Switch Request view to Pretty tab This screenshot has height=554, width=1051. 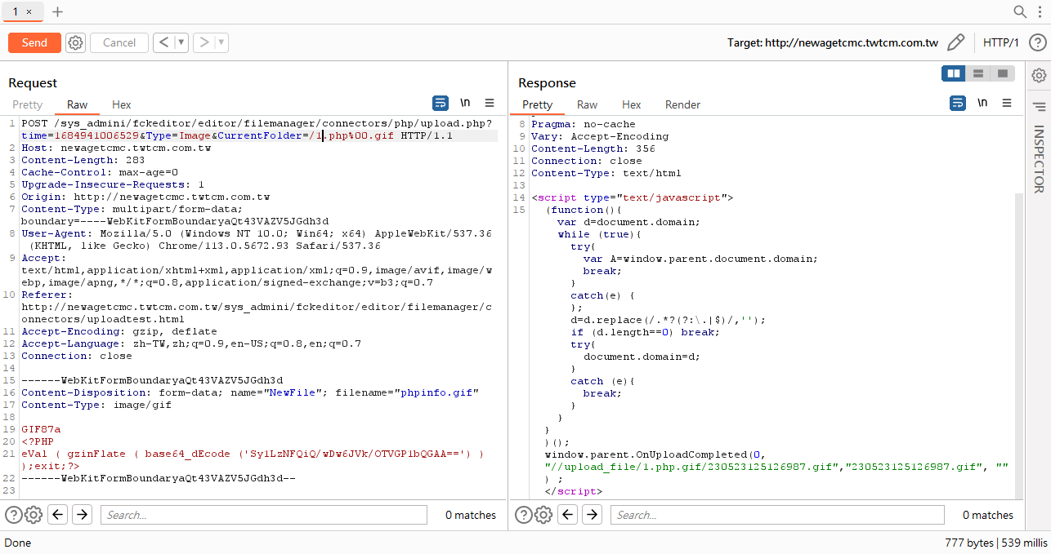[x=27, y=104]
